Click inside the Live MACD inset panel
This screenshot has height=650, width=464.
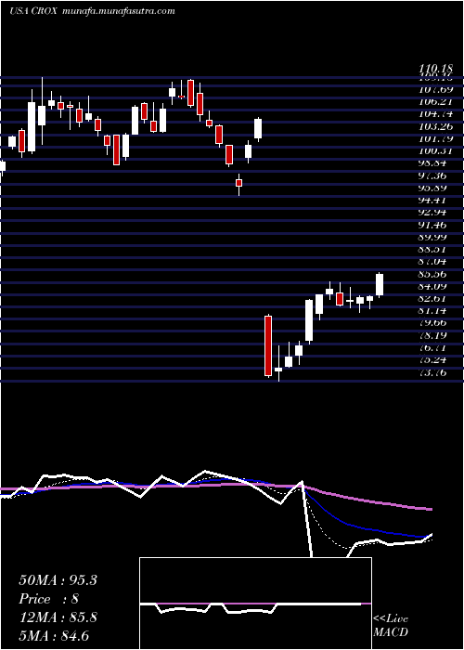pyautogui.click(x=255, y=604)
